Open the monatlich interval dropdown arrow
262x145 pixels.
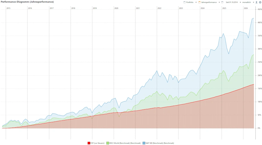pyautogui.click(x=253, y=2)
